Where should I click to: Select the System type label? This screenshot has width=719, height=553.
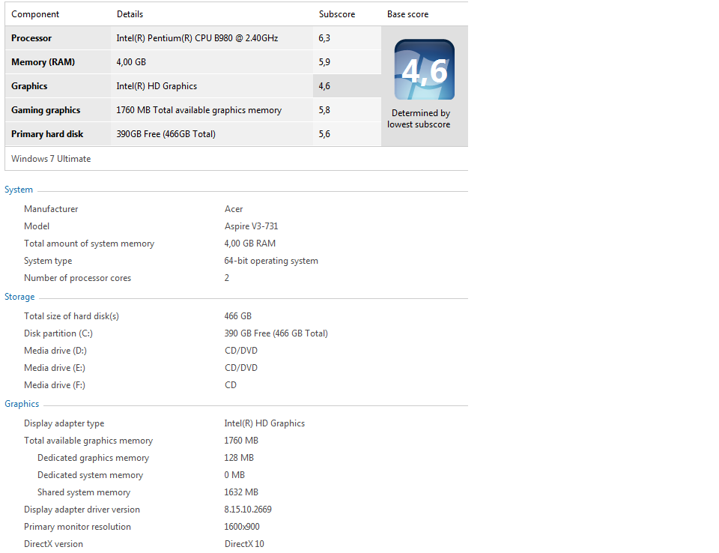pyautogui.click(x=48, y=261)
